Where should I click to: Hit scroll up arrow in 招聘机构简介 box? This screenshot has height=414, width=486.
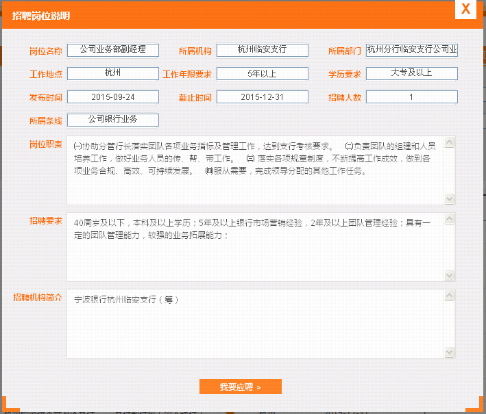450,296
